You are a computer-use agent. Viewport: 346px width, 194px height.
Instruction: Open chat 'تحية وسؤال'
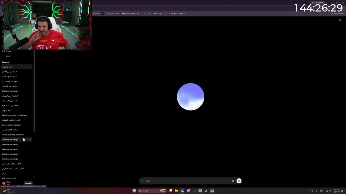[x=16, y=110]
